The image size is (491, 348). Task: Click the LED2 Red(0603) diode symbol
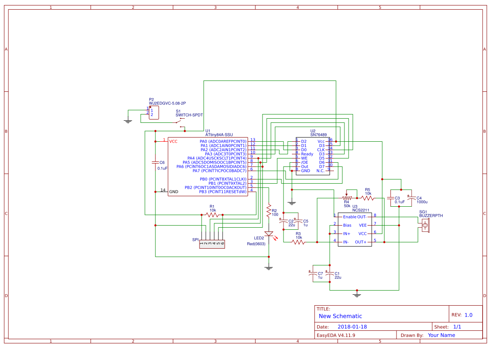269,233
